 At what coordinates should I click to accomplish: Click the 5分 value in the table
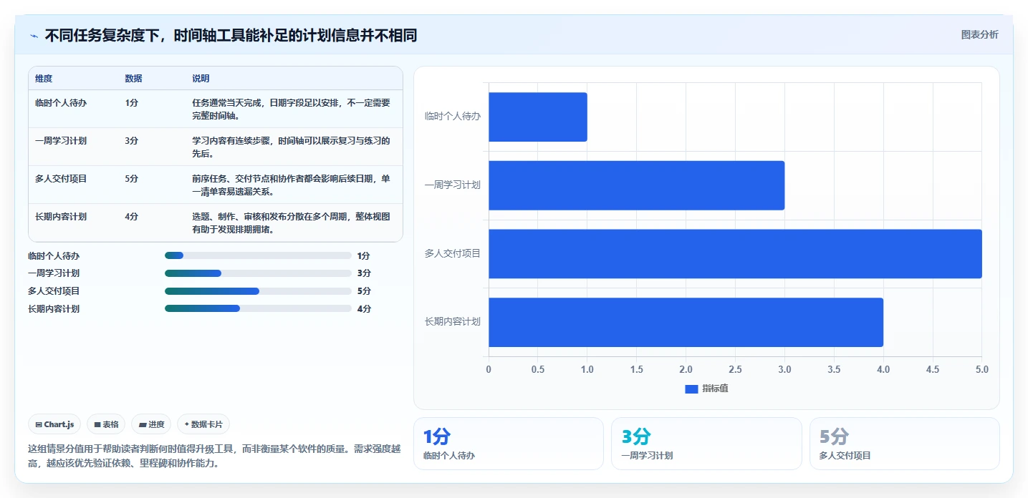131,179
